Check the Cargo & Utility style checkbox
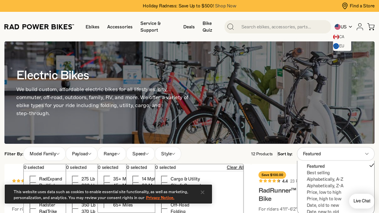 [x=164, y=179]
